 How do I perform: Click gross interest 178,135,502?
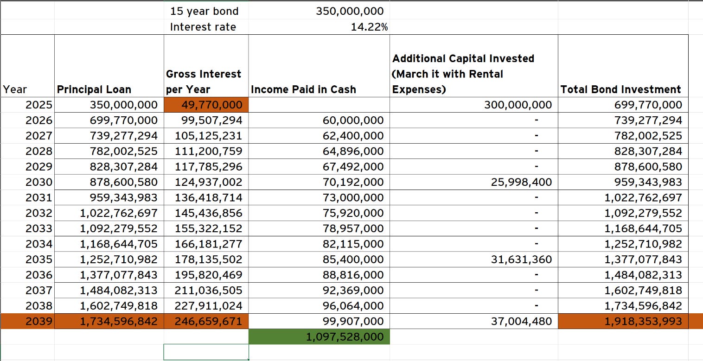pos(206,260)
